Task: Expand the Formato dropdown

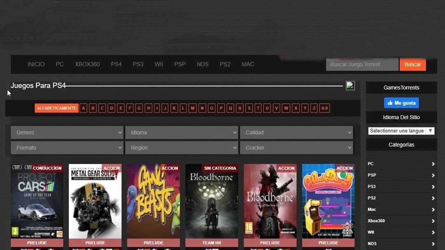Action: (x=67, y=148)
